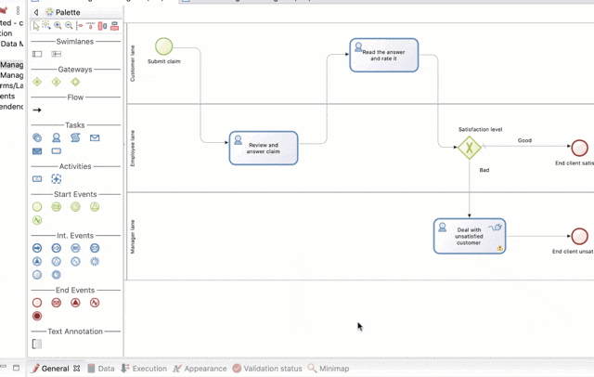The image size is (594, 377).
Task: Collapse the Palette using left arrow
Action: click(x=36, y=12)
